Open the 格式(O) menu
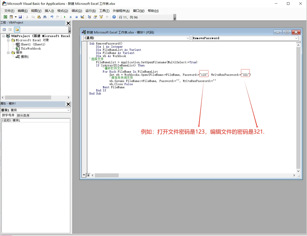The image size is (307, 236). pyautogui.click(x=63, y=11)
